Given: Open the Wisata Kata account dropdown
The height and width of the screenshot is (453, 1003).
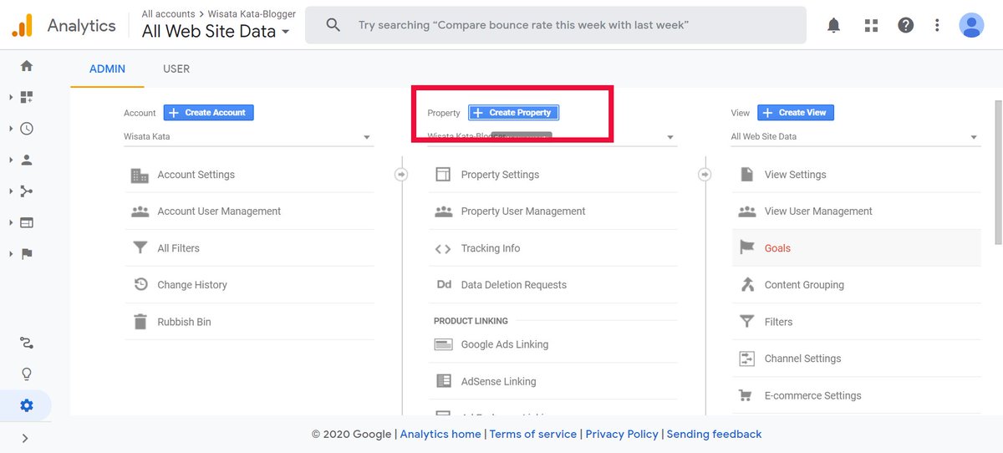Looking at the screenshot, I should pos(248,136).
